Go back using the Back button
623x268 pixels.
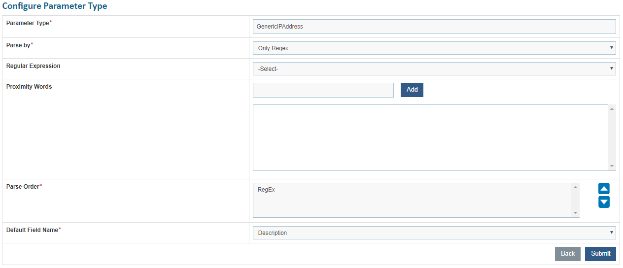pos(567,254)
